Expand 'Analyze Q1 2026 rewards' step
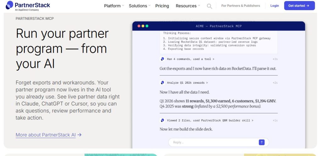322x156 pixels. click(187, 83)
